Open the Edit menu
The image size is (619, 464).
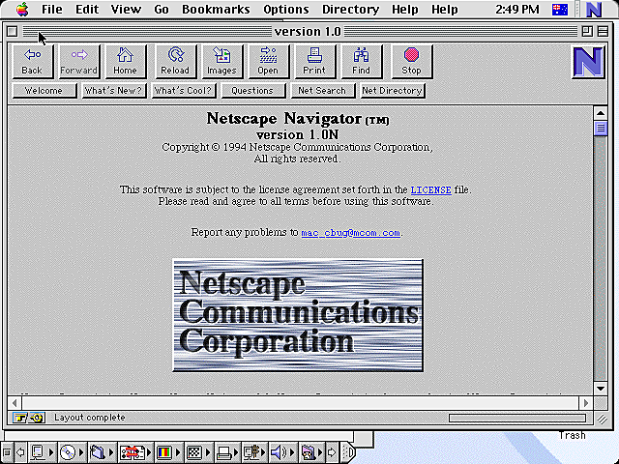tap(87, 9)
